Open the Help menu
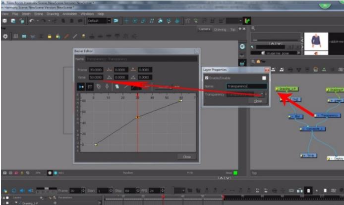Image resolution: width=344 pixels, height=205 pixels. click(101, 14)
